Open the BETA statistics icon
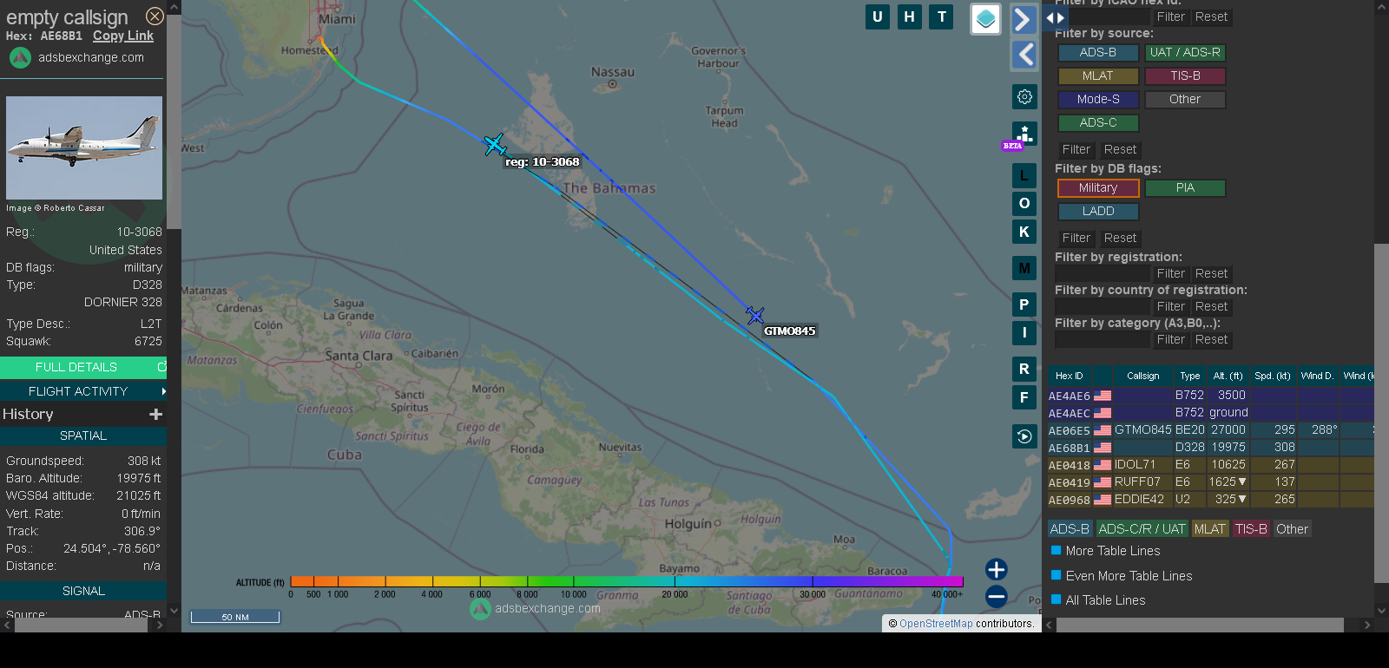The image size is (1389, 668). tap(1024, 134)
